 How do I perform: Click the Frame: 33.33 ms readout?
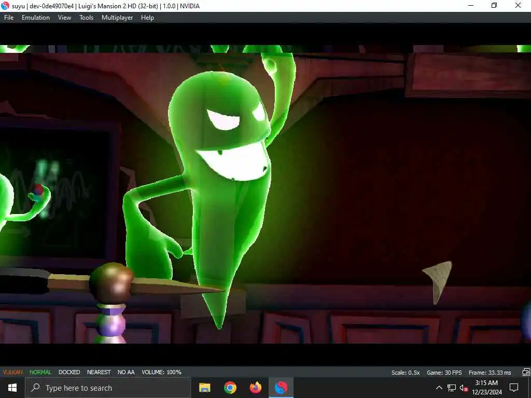(490, 373)
